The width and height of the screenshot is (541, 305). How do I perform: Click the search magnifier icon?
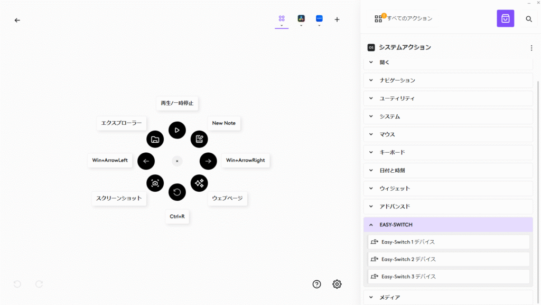(x=528, y=18)
